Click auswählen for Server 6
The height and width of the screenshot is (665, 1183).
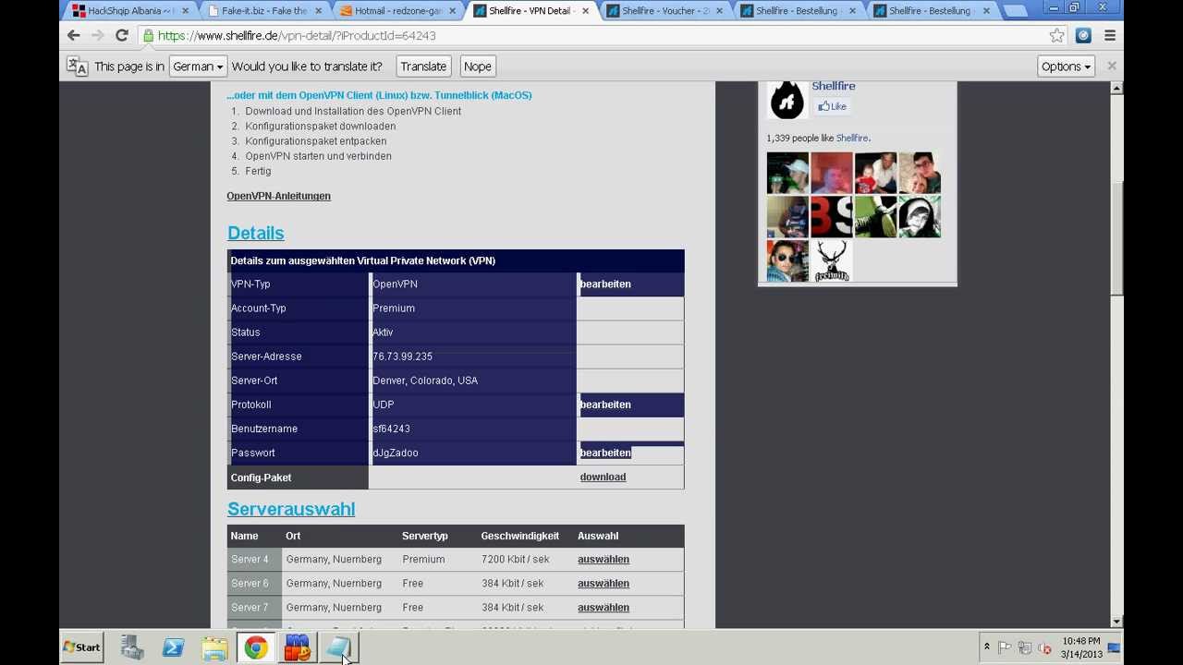coord(604,583)
